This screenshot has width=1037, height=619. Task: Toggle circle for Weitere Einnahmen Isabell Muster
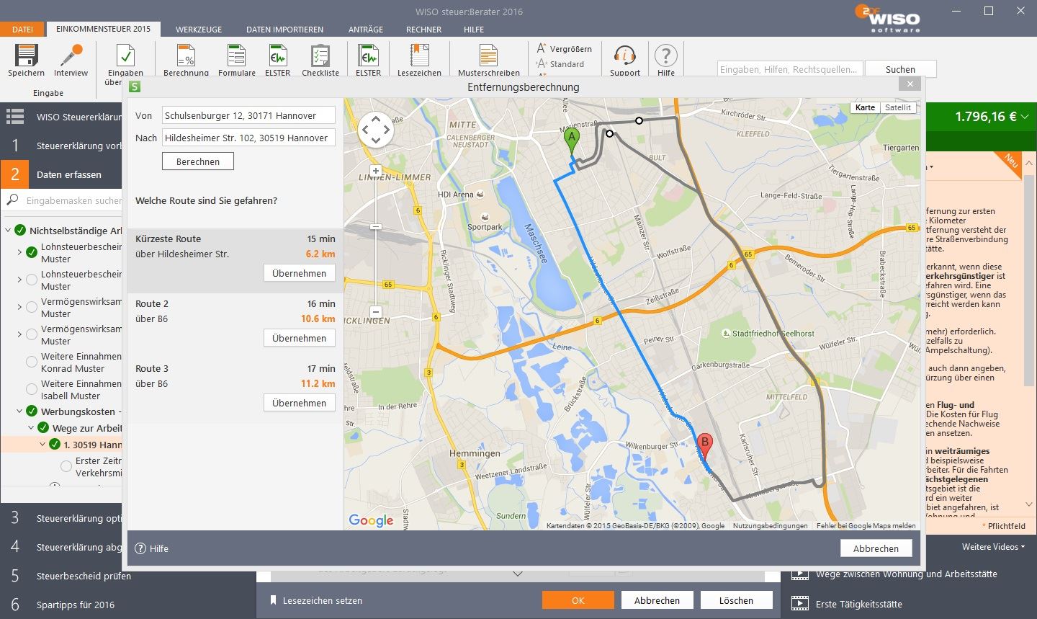[x=32, y=389]
